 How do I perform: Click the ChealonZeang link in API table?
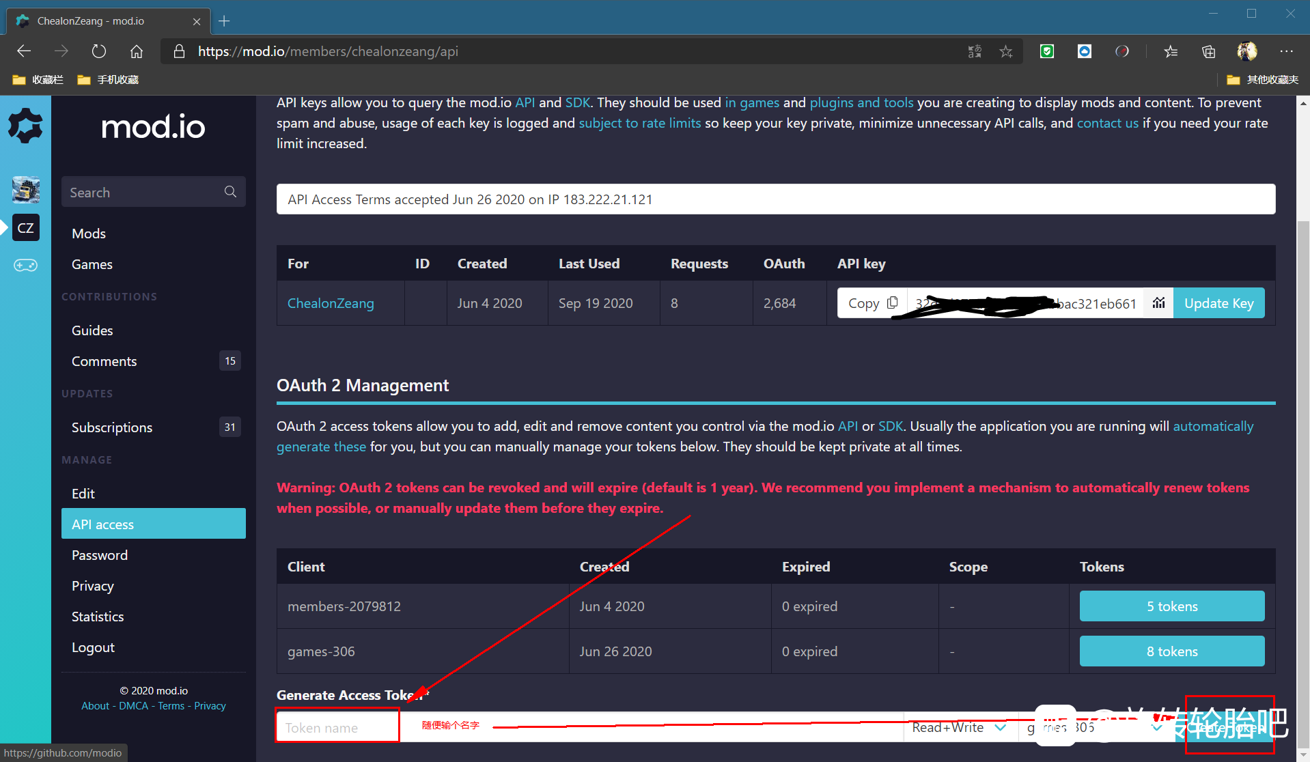point(331,303)
